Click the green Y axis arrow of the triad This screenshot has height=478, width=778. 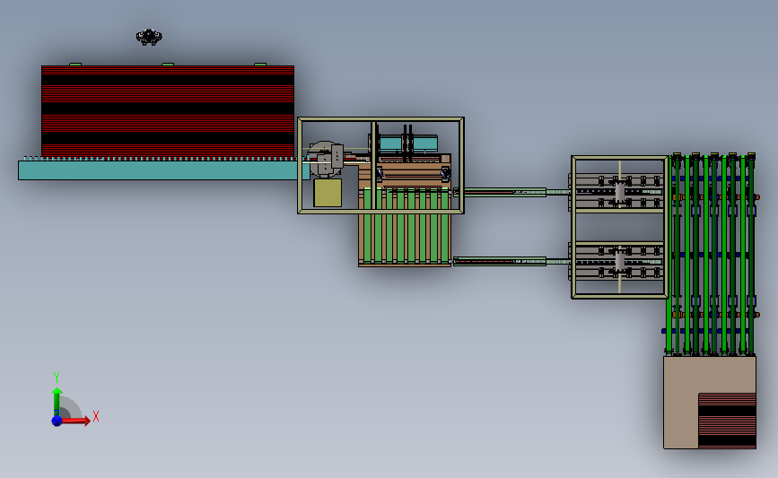(x=57, y=402)
